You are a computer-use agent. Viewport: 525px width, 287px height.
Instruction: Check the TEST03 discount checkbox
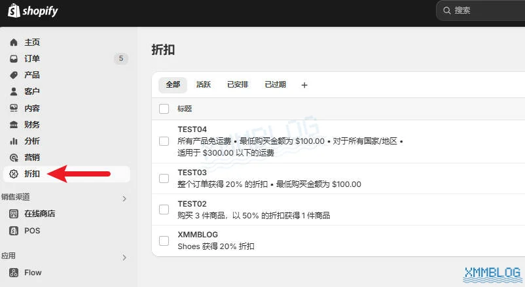(164, 178)
